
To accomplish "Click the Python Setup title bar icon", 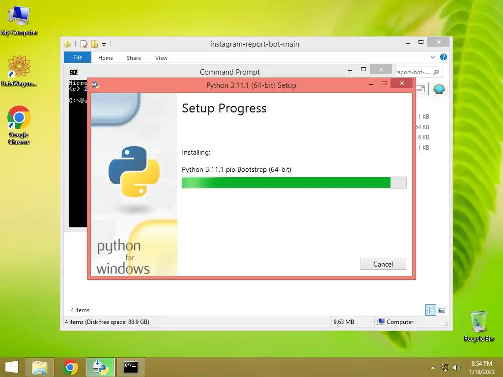I will click(95, 85).
